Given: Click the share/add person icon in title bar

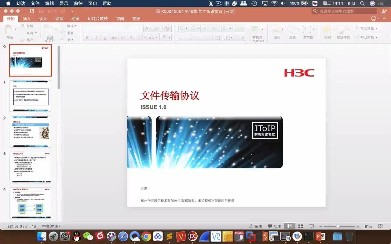Looking at the screenshot, I should point(384,11).
